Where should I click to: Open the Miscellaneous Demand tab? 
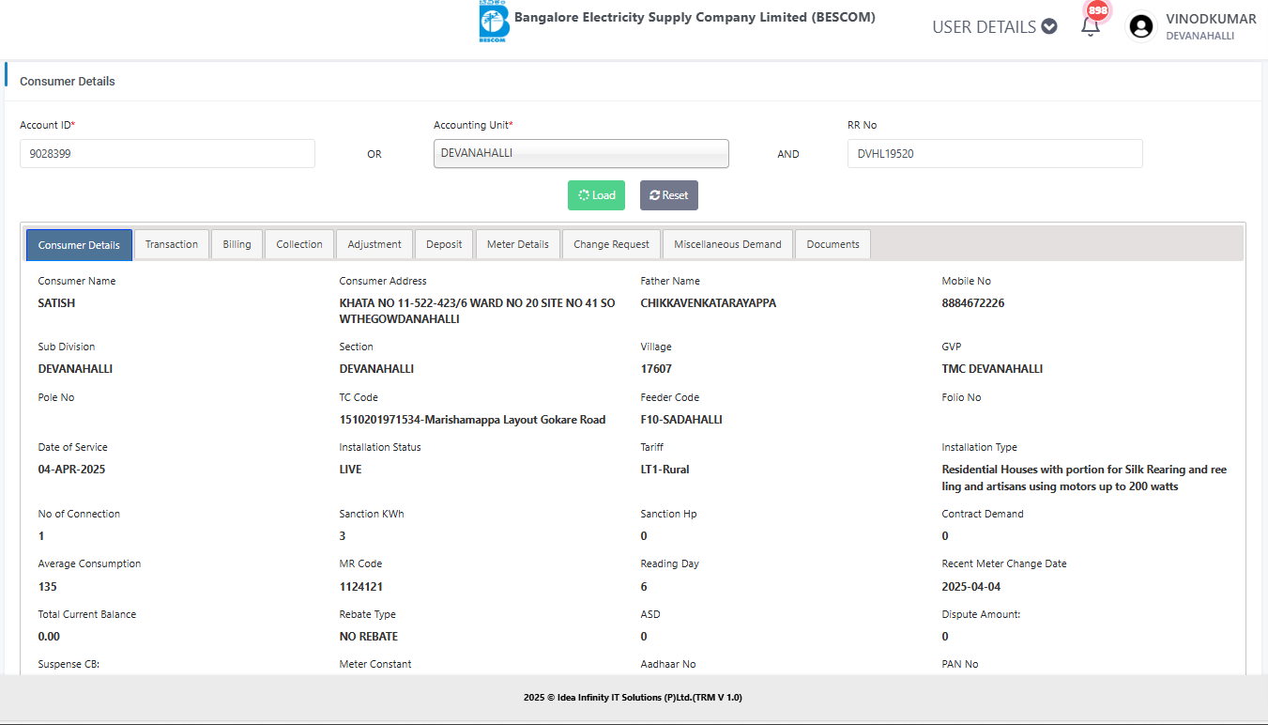[x=727, y=244]
